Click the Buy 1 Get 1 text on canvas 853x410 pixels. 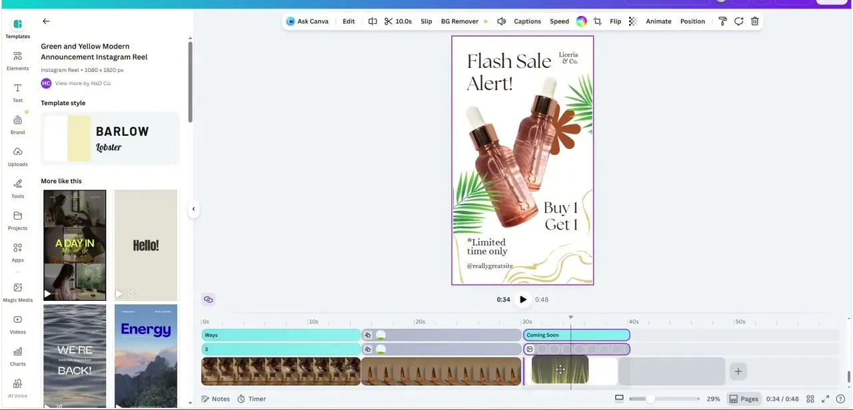point(560,216)
